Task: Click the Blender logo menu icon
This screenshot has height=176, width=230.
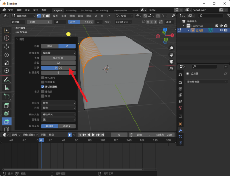Action: pos(4,10)
